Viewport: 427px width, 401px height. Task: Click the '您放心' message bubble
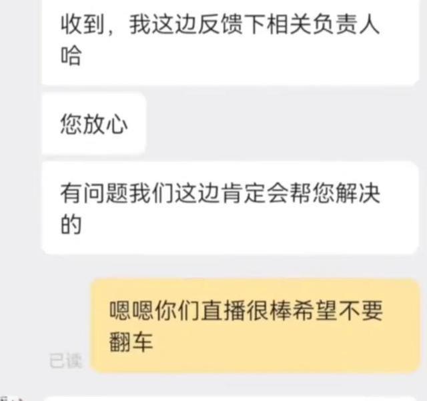(94, 124)
